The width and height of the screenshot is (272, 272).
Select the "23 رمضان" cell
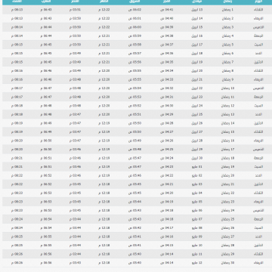(227, 202)
